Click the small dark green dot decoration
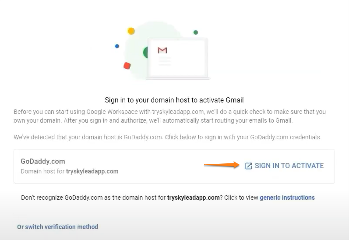Screen dimensions: 349x240 tap(196, 32)
